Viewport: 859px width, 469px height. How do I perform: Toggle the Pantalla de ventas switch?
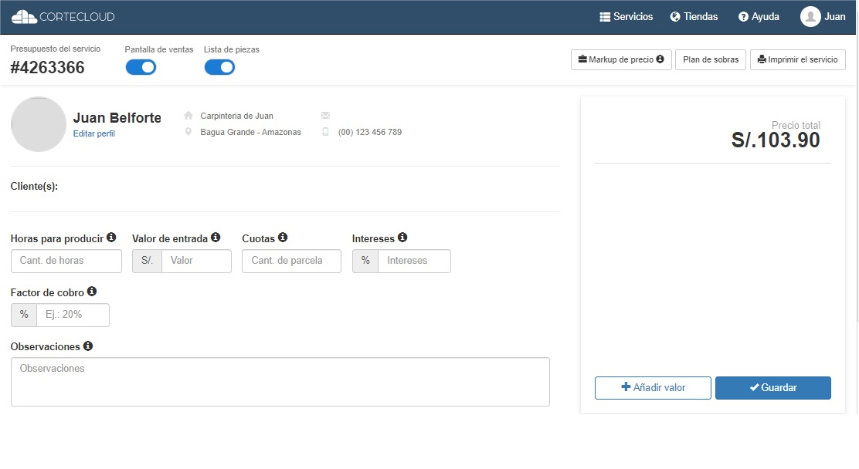pos(141,67)
